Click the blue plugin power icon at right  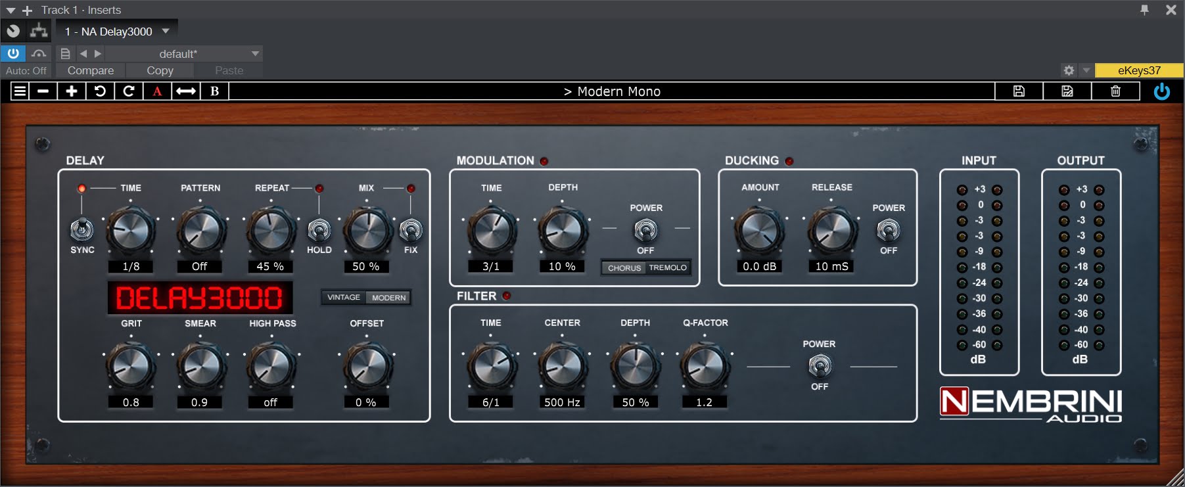click(x=1161, y=91)
